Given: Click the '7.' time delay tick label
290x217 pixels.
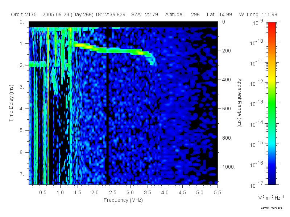Looking at the screenshot, I should (22, 174).
